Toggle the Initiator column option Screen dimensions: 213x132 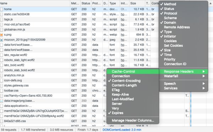coord(184,36)
